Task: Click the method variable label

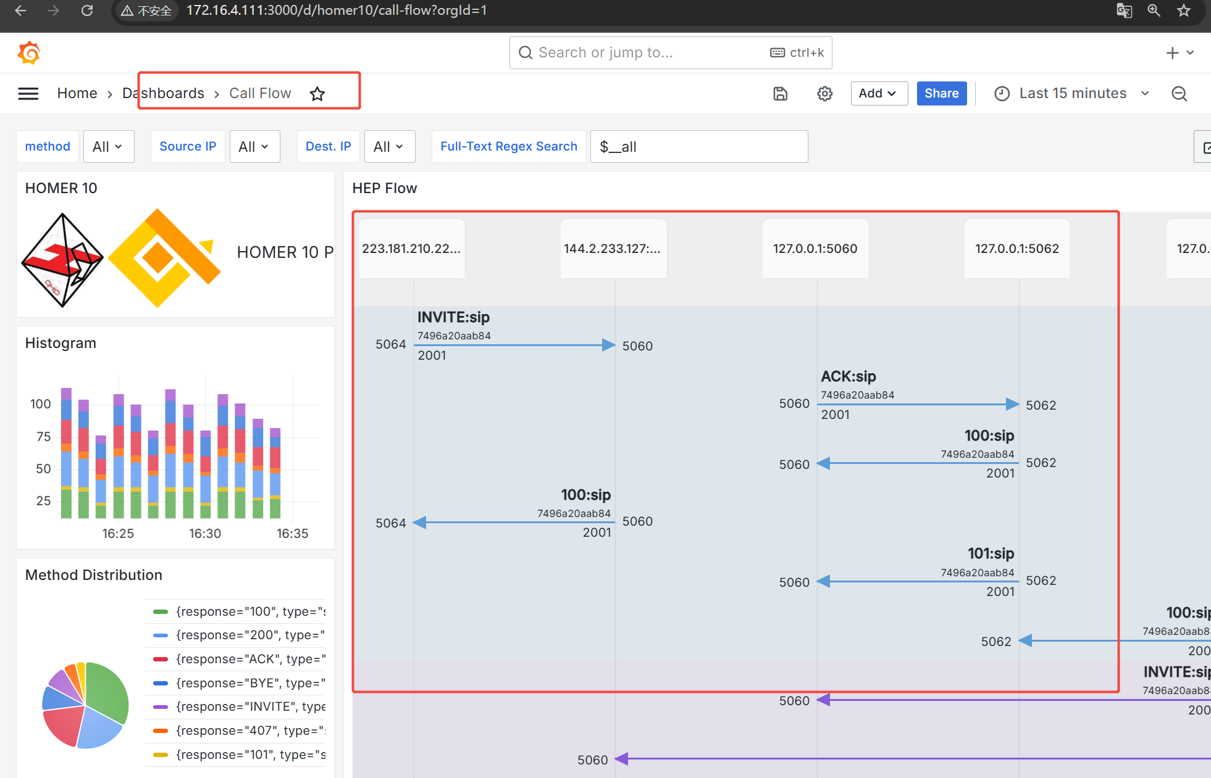Action: click(48, 147)
